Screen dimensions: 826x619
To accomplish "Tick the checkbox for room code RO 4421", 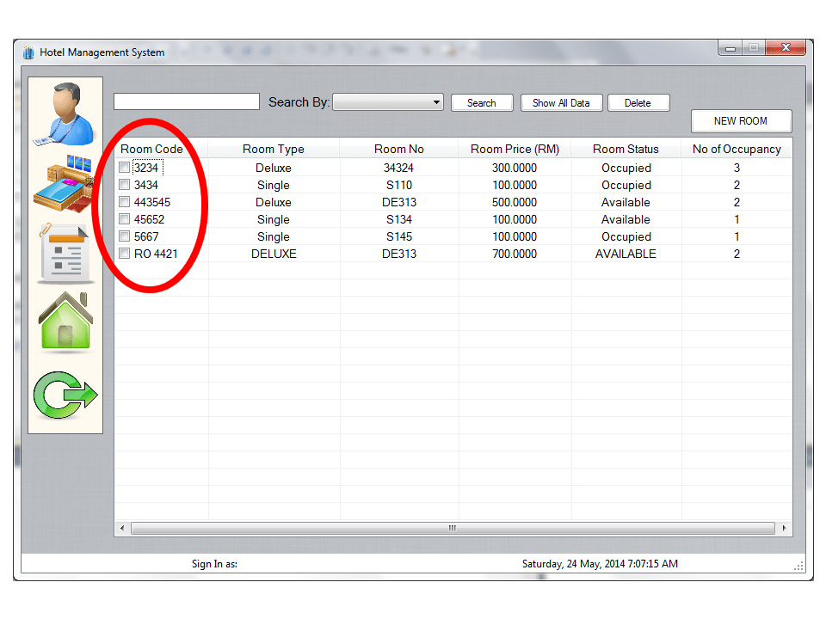I will point(124,254).
